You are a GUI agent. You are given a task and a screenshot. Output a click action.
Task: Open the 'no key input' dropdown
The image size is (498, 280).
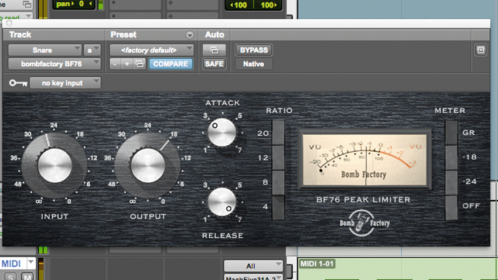(x=65, y=83)
